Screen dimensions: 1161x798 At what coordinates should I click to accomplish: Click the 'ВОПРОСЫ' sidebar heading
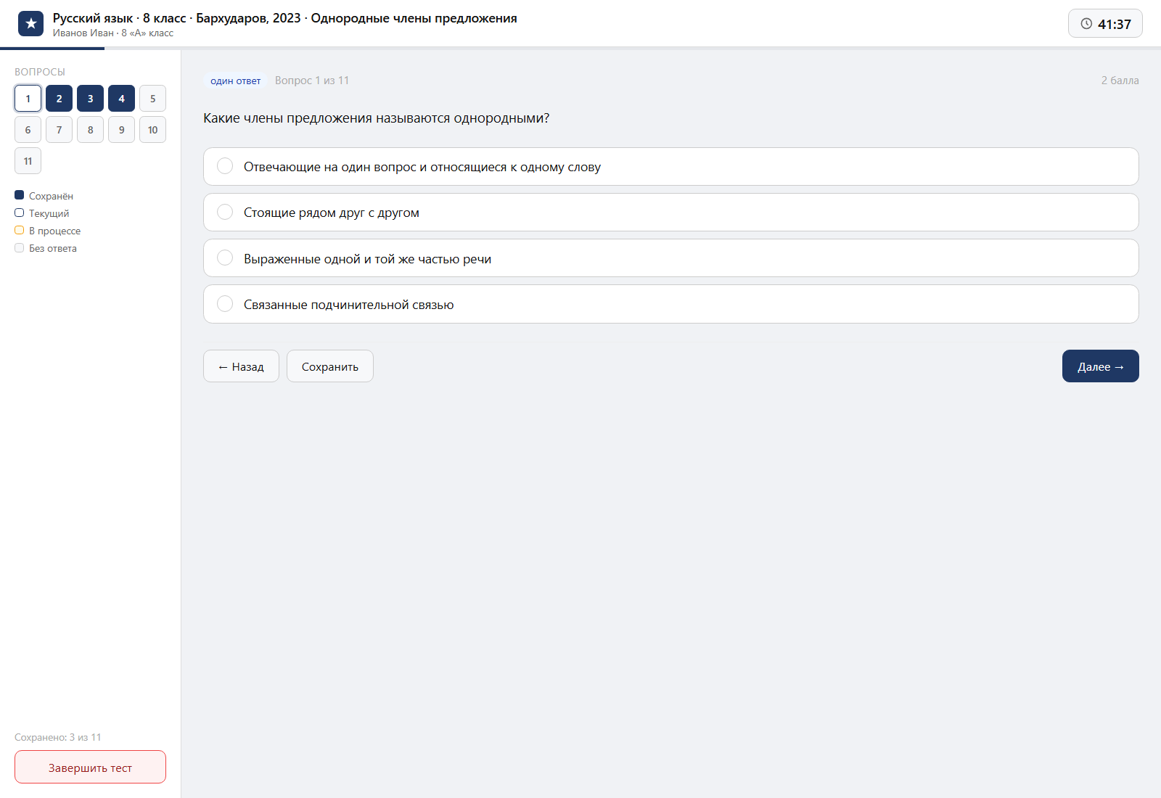click(x=40, y=72)
